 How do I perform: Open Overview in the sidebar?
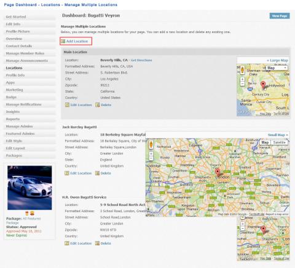coord(29,39)
